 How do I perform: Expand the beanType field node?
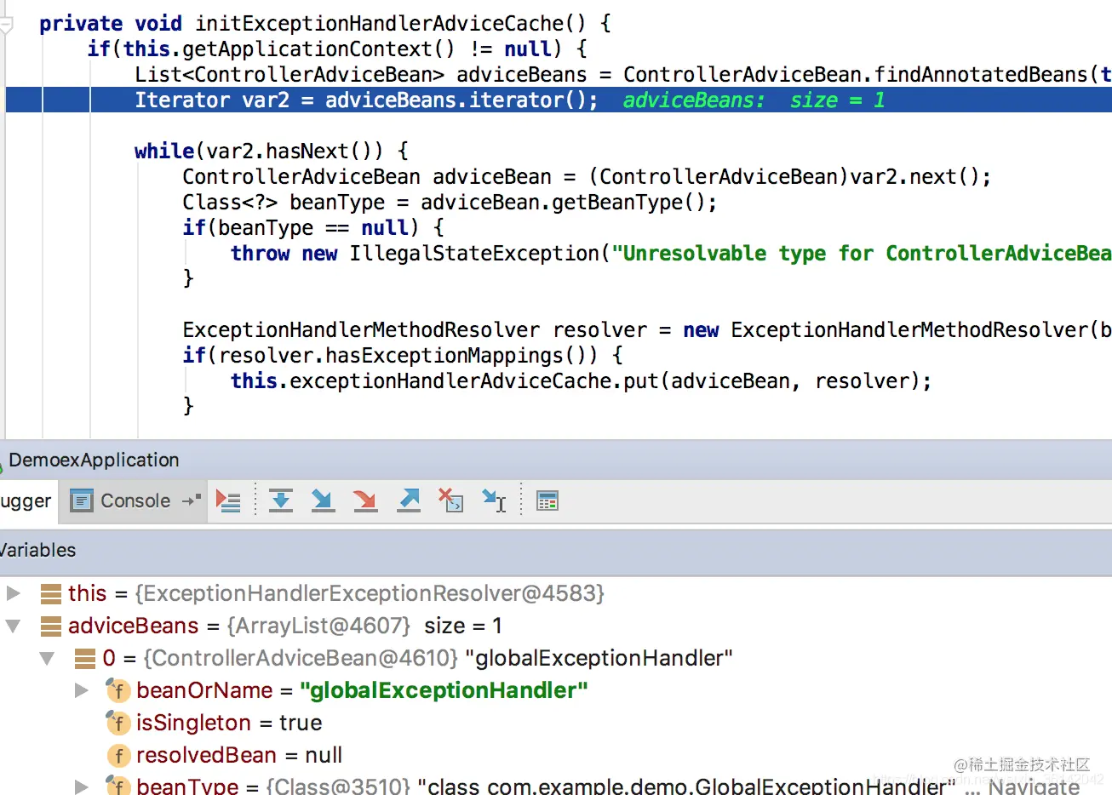tap(82, 786)
